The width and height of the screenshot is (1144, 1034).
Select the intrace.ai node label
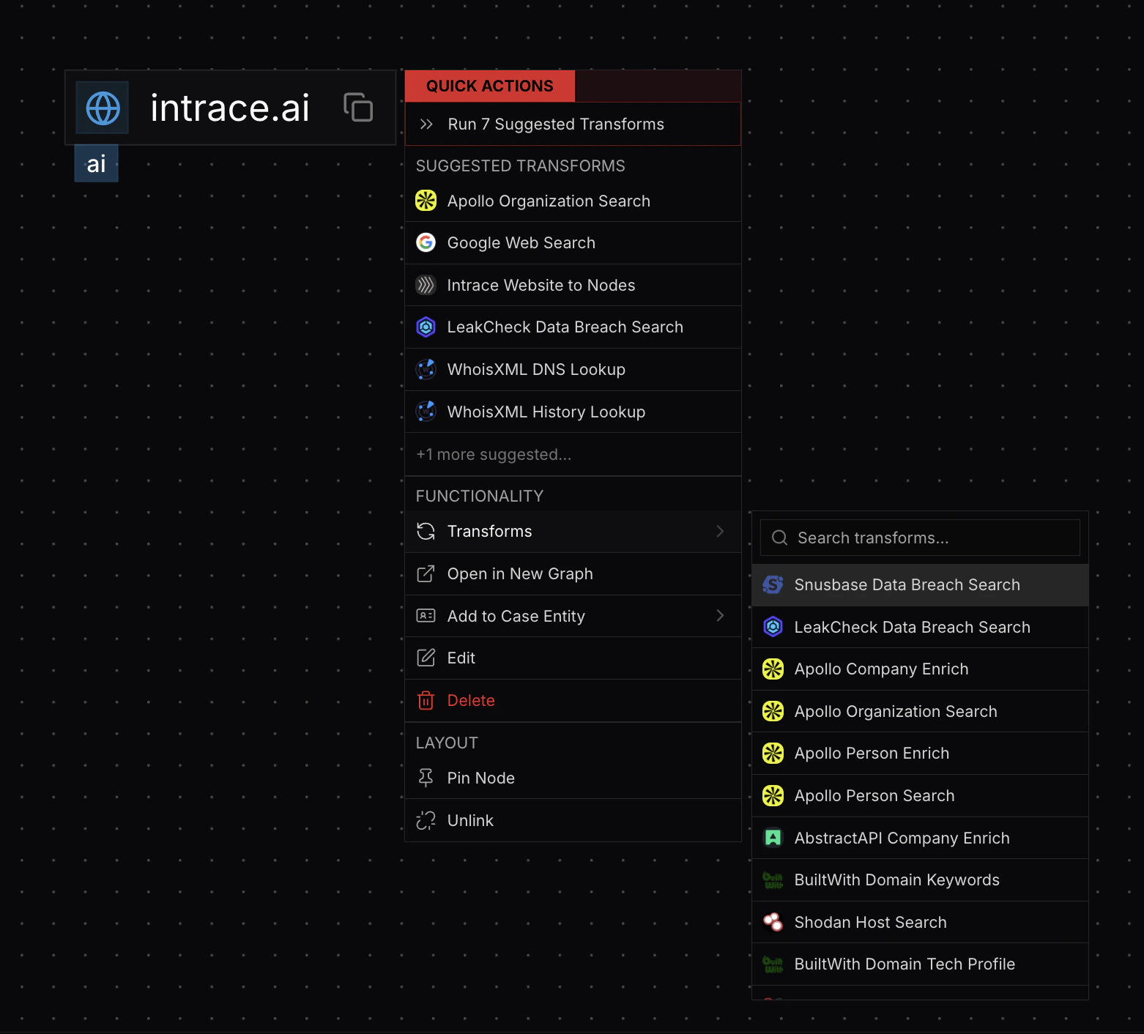230,108
